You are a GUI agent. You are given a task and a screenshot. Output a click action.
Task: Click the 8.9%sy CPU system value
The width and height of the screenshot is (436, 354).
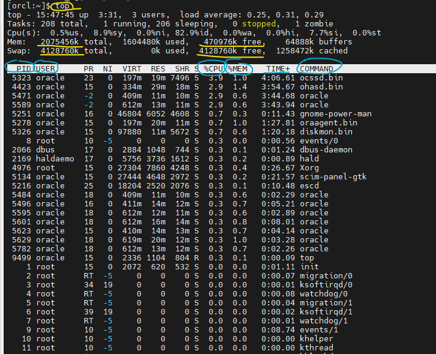[x=108, y=33]
